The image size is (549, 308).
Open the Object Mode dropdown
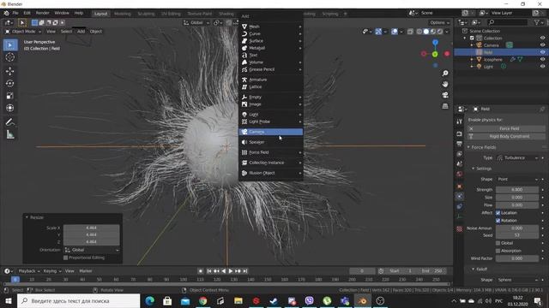pos(23,32)
